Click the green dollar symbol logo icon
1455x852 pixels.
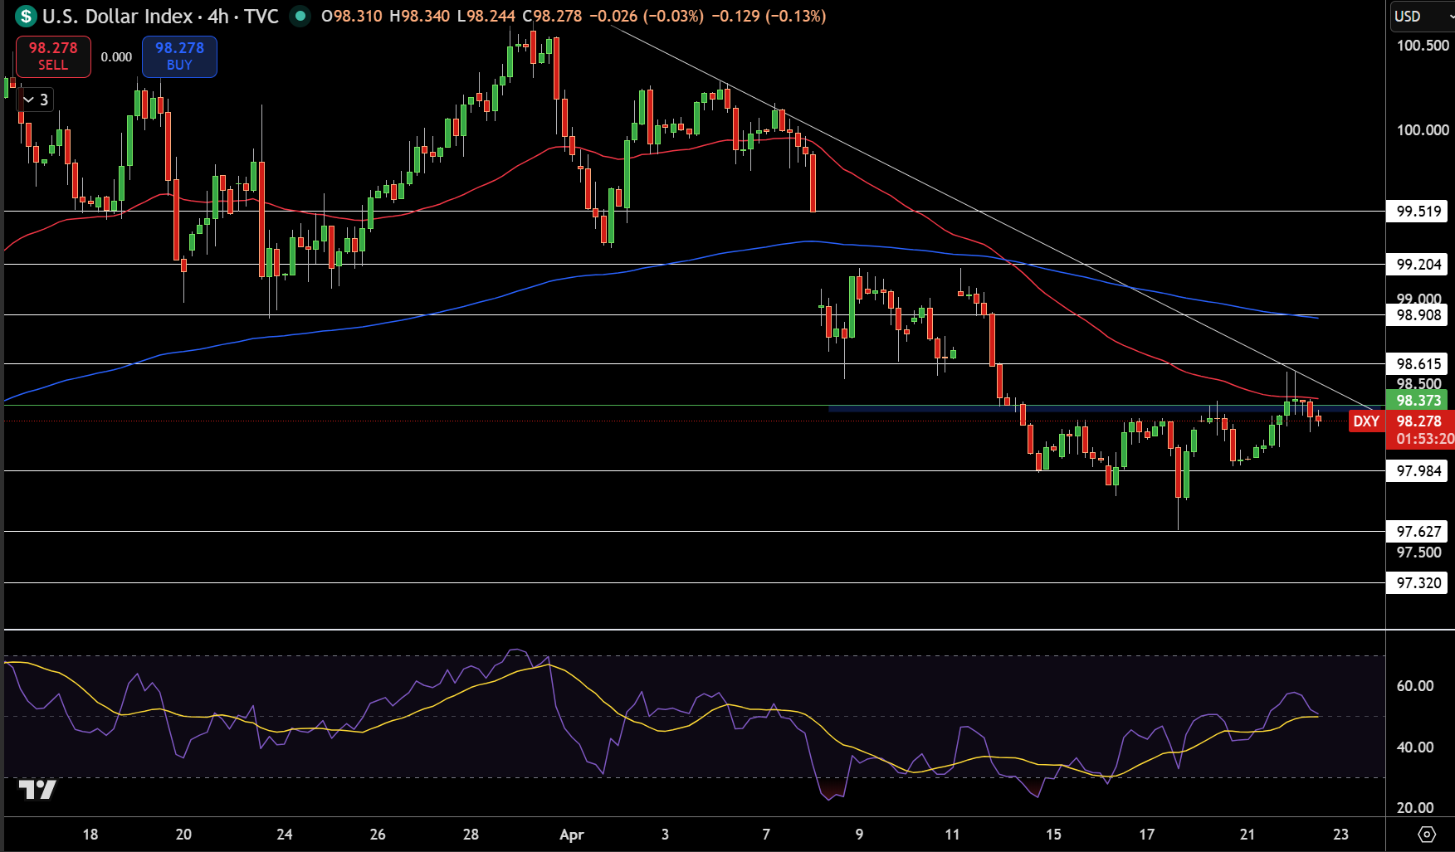(x=27, y=16)
